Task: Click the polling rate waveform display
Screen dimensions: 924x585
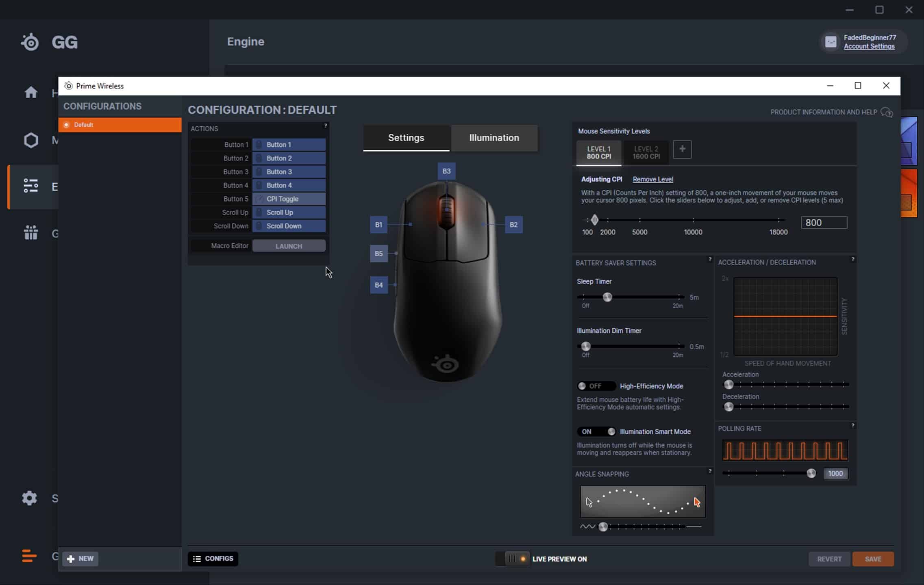Action: click(x=785, y=451)
